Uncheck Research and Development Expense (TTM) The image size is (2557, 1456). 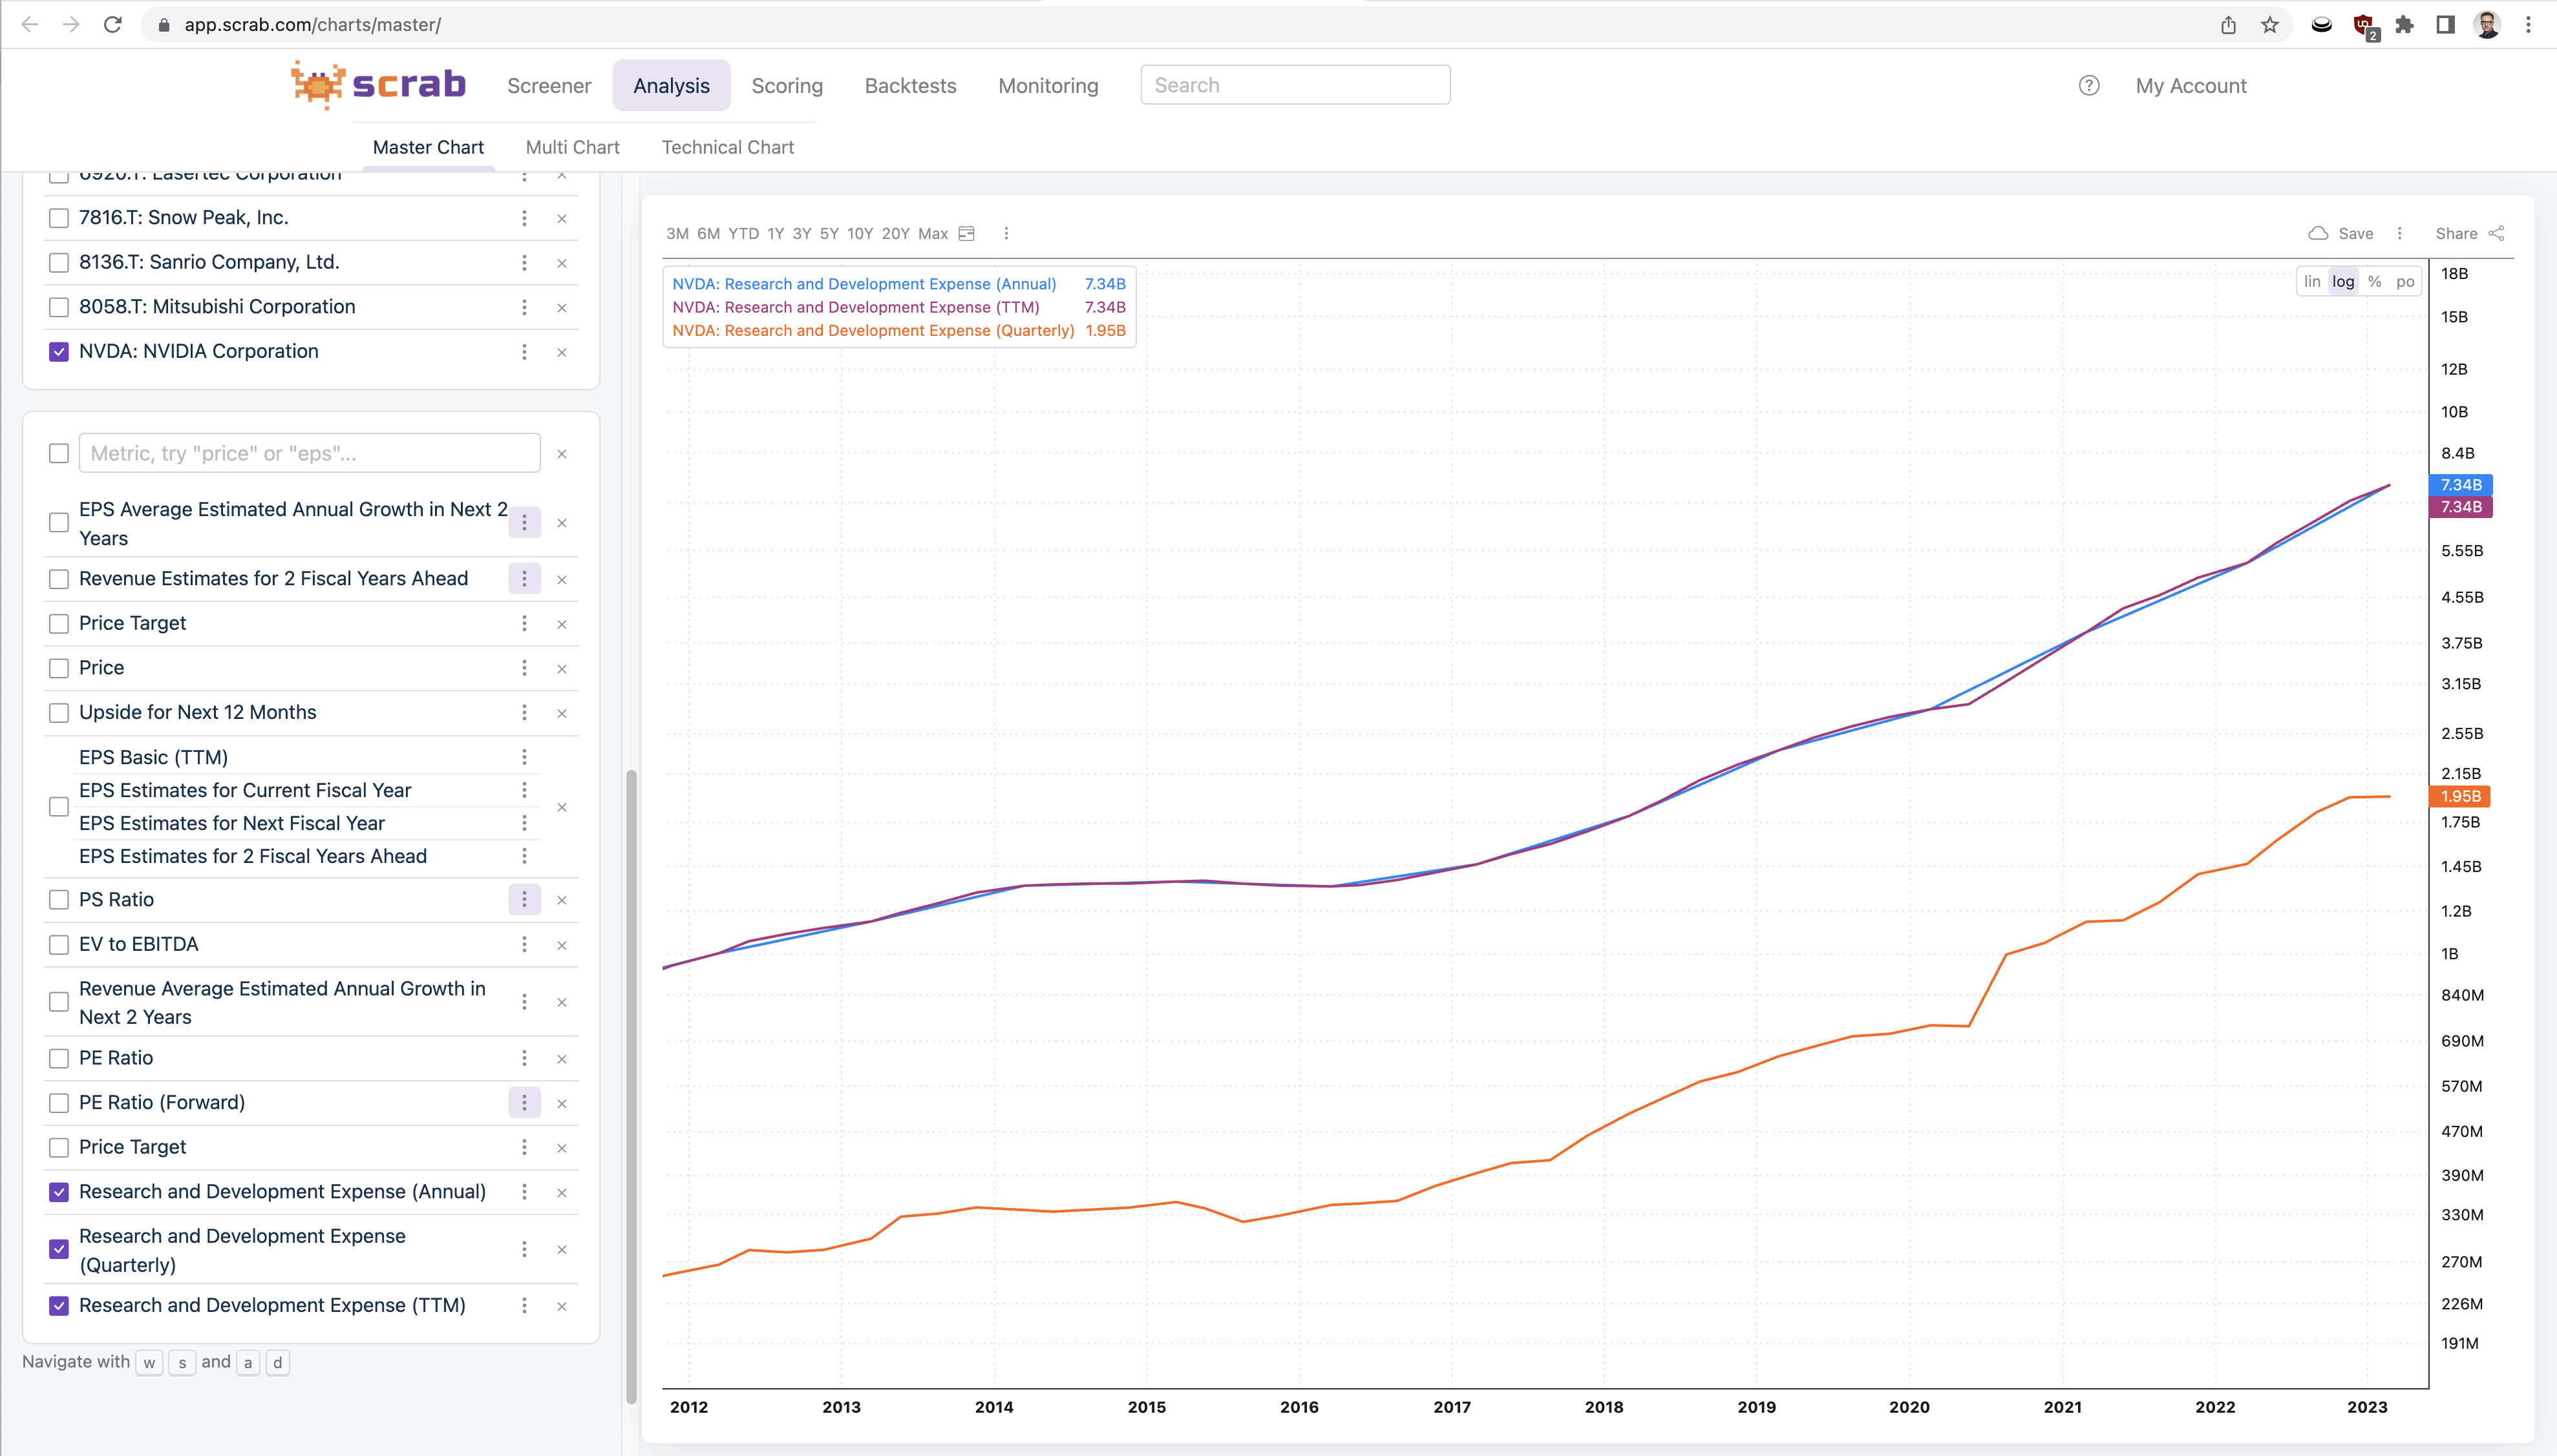coord(59,1306)
